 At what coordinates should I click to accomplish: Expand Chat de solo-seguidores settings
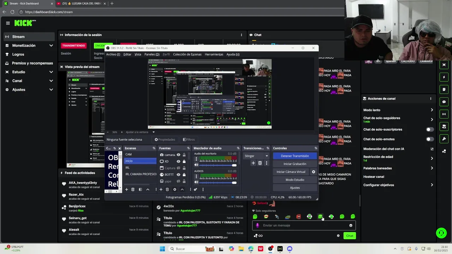pos(432,120)
